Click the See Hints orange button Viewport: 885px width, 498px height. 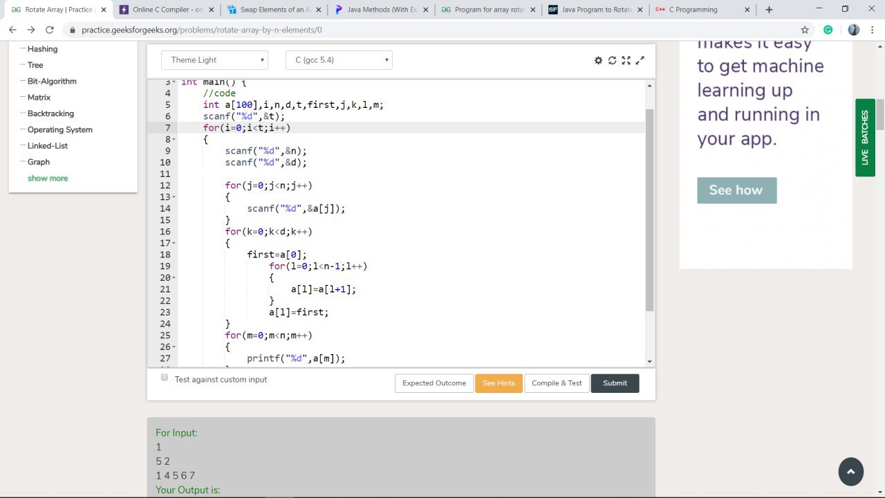[499, 383]
